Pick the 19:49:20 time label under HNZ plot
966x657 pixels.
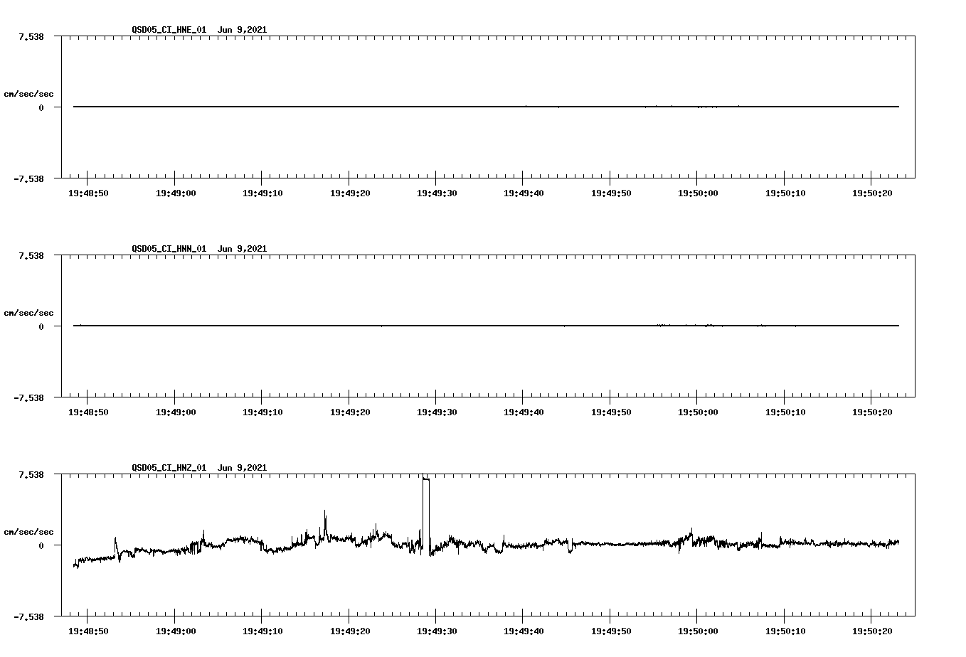(349, 631)
